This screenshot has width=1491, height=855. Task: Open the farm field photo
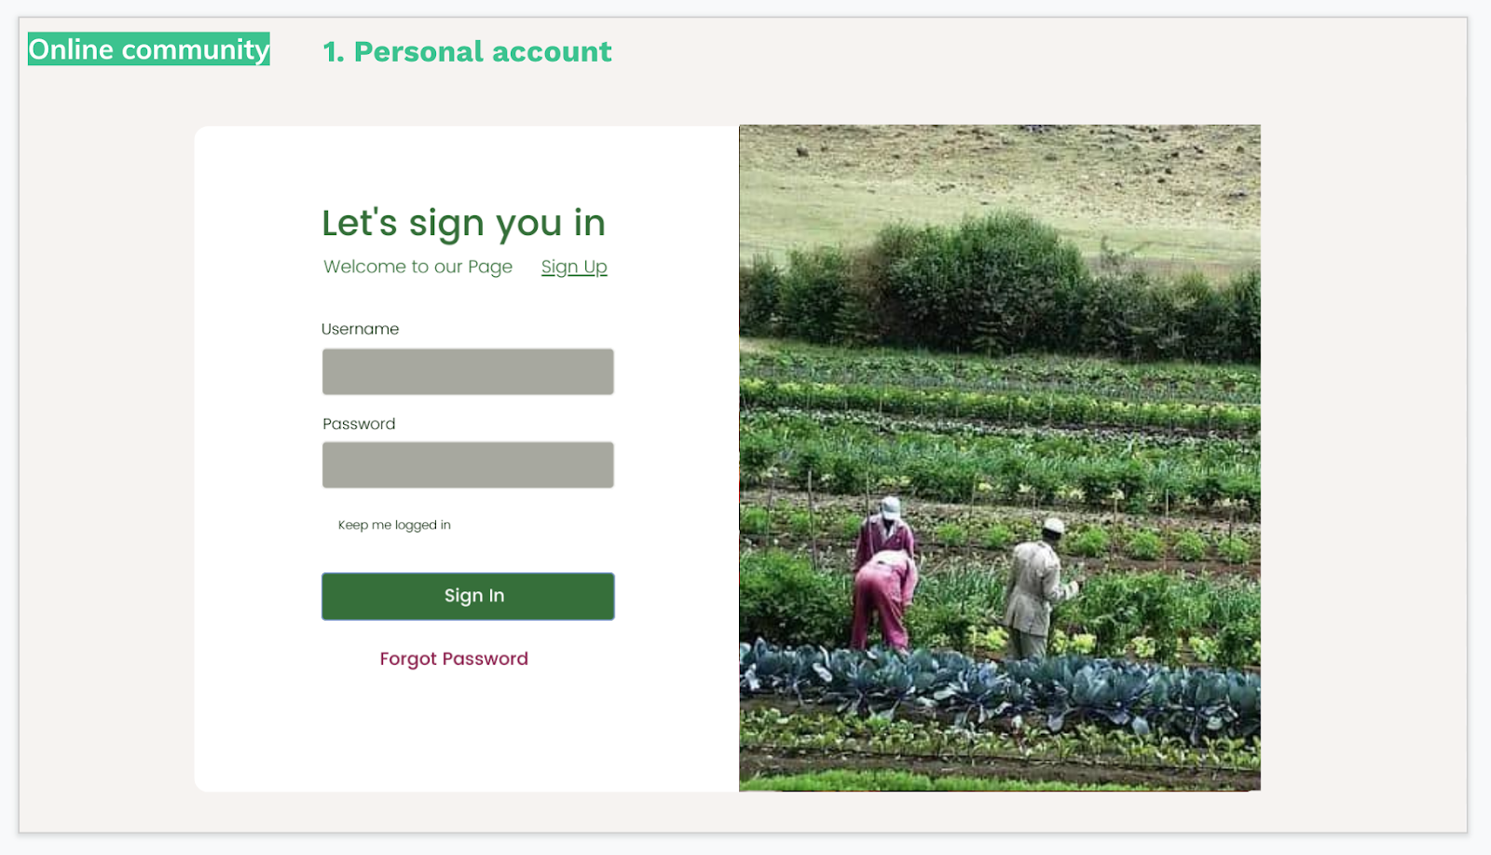tap(1000, 458)
